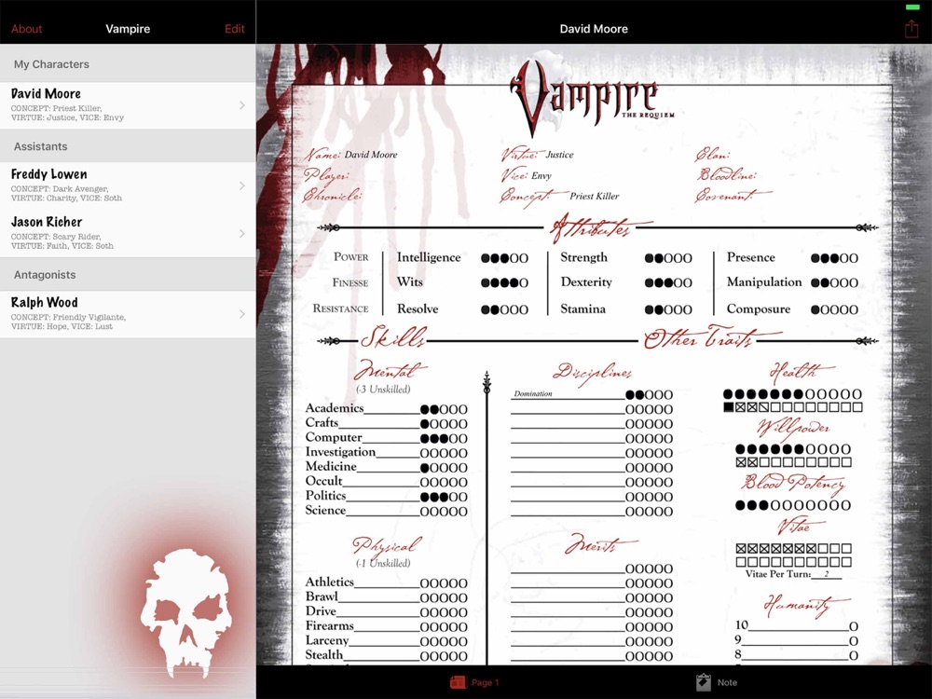Image resolution: width=932 pixels, height=699 pixels.
Task: Change the Computer skill dots
Action: (x=444, y=439)
